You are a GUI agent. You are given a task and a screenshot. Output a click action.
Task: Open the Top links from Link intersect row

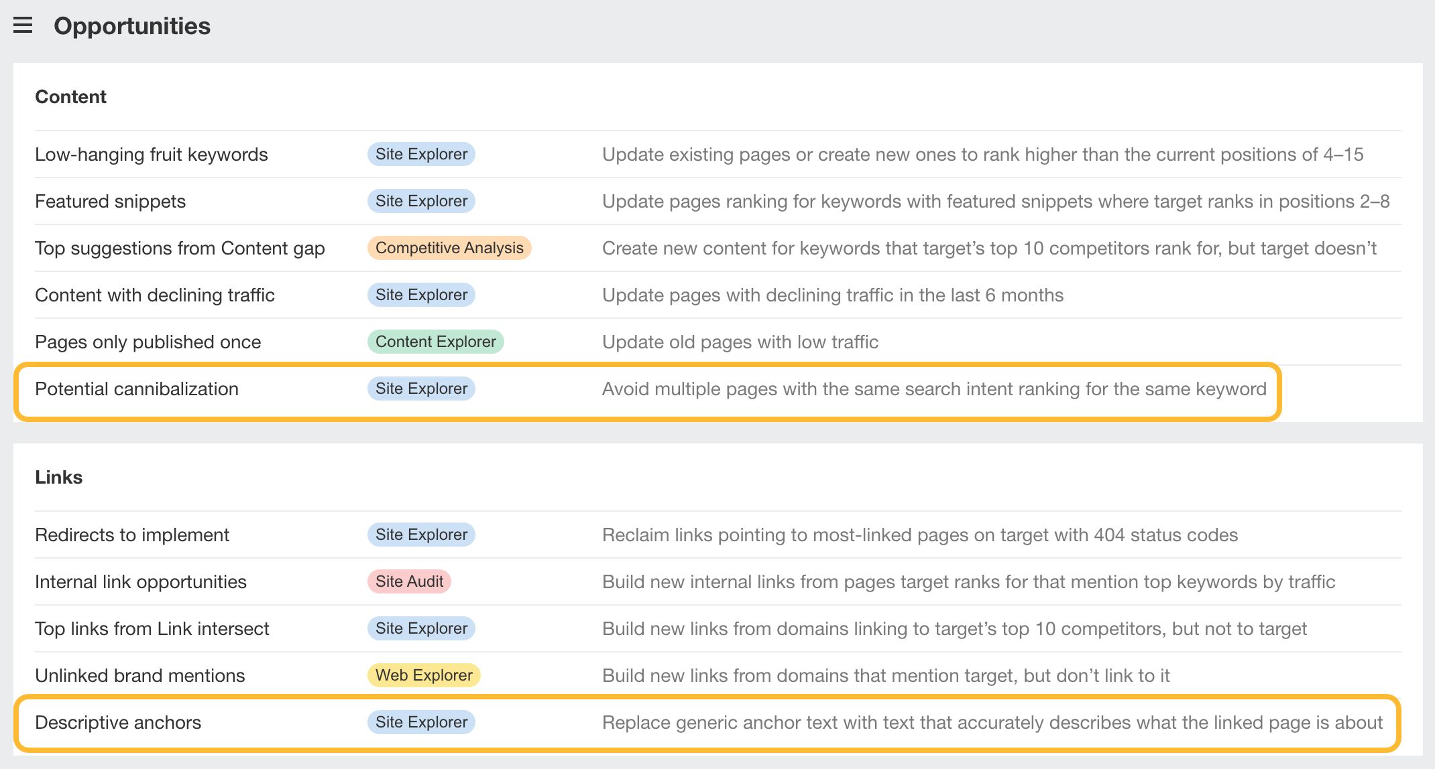tap(152, 628)
